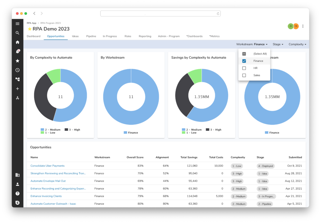This screenshot has width=321, height=223.
Task: Open the vertical three-dot options menu
Action: tap(303, 26)
